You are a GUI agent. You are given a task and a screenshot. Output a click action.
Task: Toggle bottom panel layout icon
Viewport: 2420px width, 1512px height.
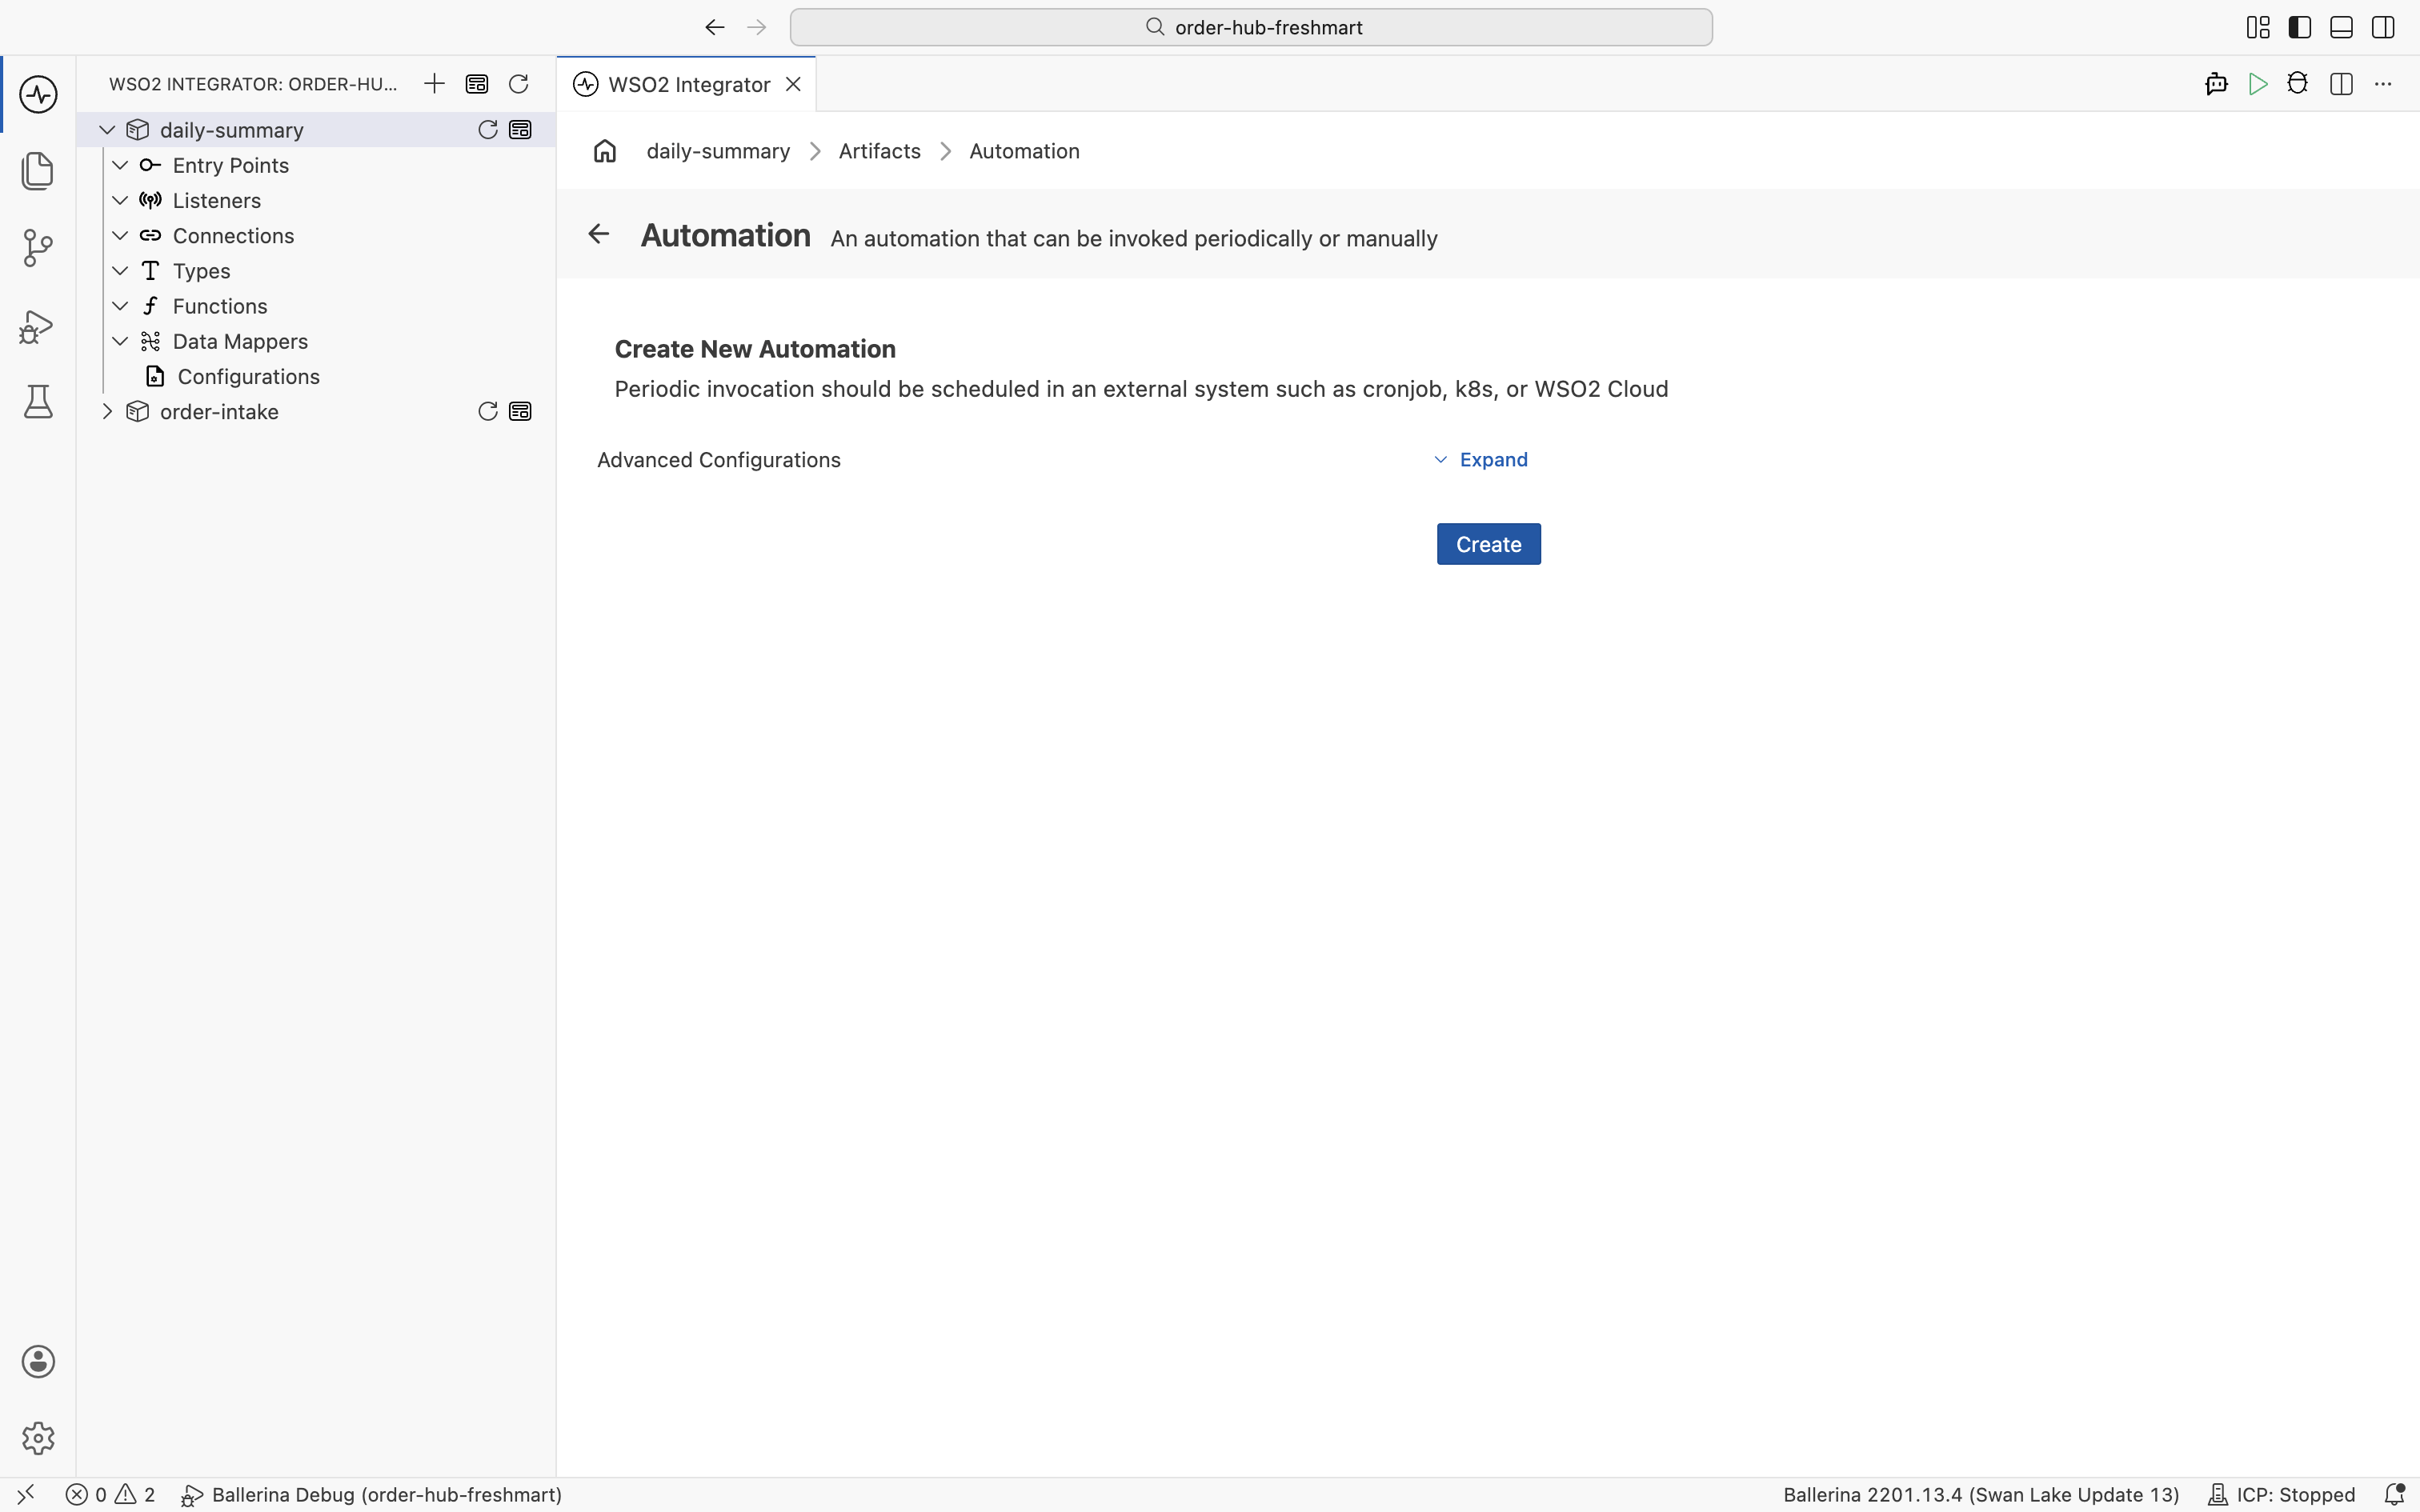[2341, 27]
